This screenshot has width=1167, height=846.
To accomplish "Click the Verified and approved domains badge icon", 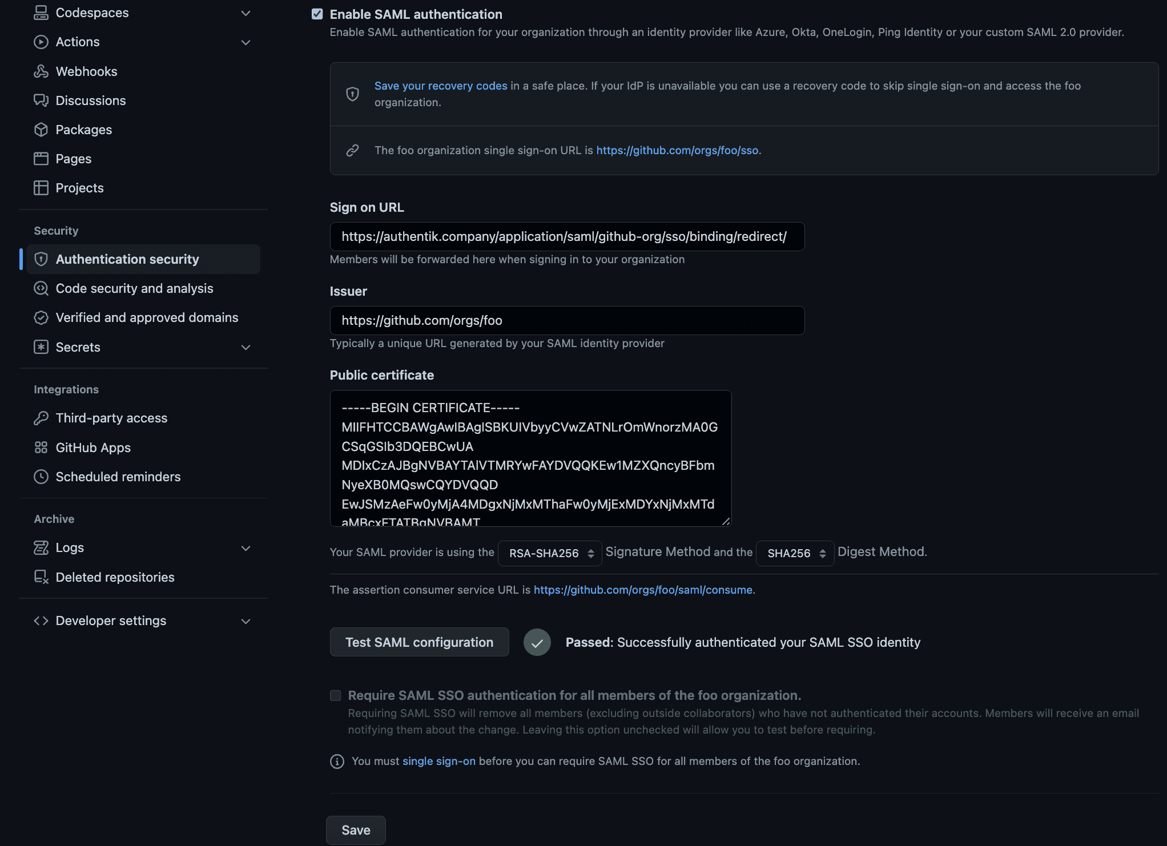I will pos(41,317).
